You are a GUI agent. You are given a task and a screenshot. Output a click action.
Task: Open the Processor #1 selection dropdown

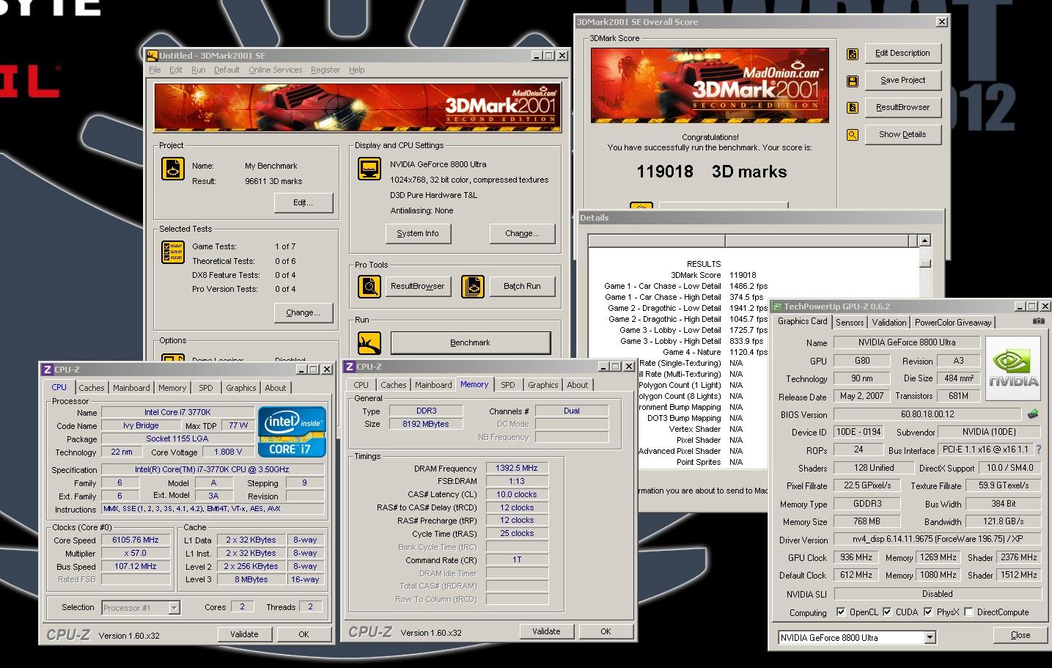click(174, 608)
